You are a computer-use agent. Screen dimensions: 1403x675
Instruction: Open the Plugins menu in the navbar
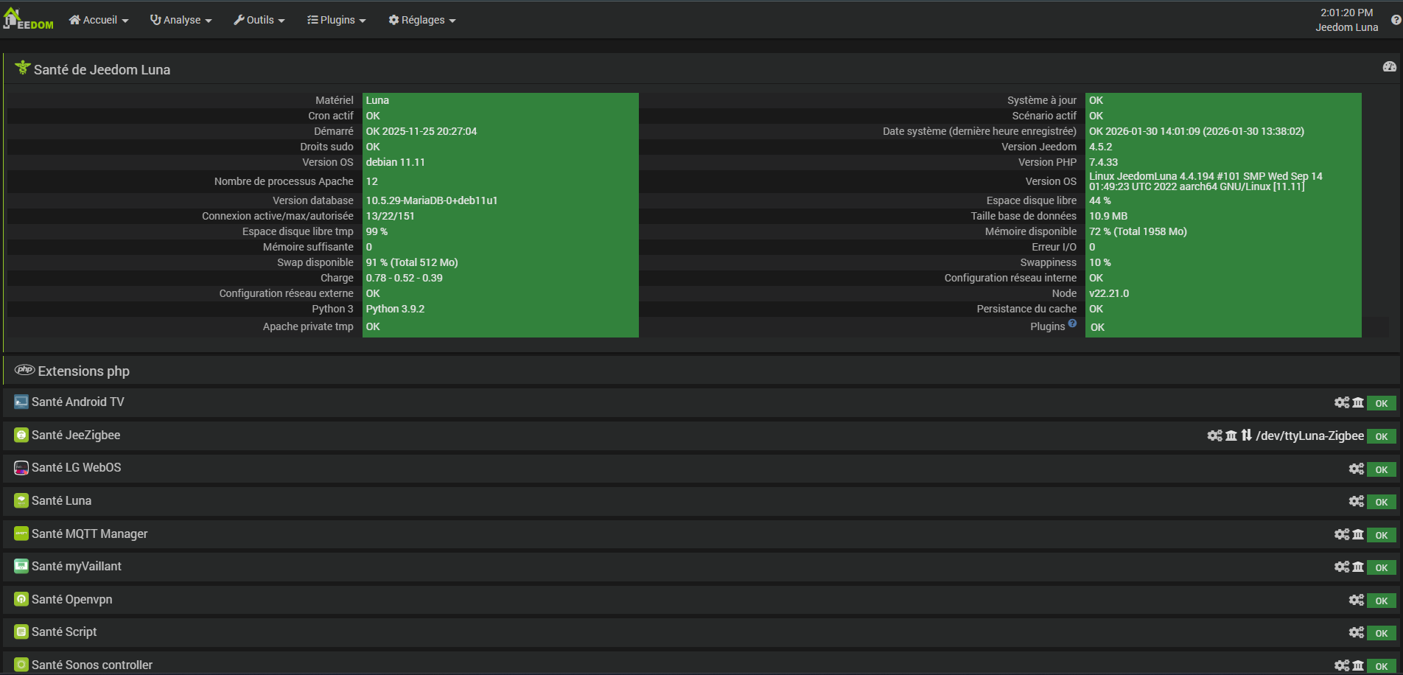pos(337,20)
